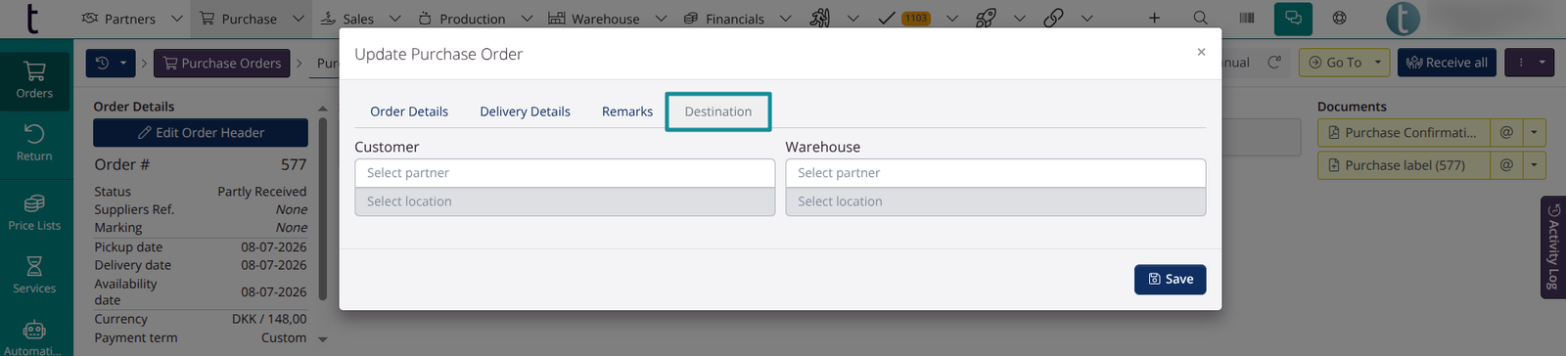This screenshot has width=1566, height=356.
Task: Expand dropdown next to the 1103 badge
Action: click(952, 19)
